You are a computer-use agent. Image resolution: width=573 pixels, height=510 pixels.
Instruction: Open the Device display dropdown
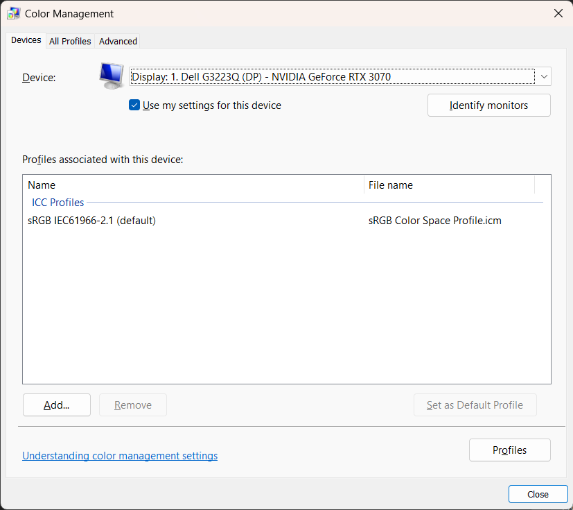point(332,76)
